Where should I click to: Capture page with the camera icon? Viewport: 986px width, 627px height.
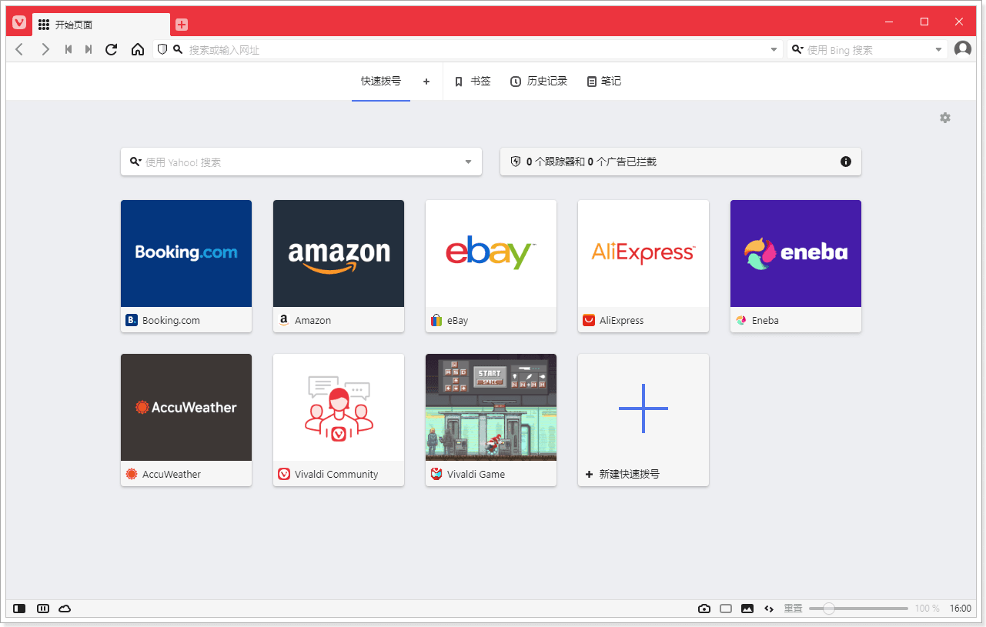[704, 609]
